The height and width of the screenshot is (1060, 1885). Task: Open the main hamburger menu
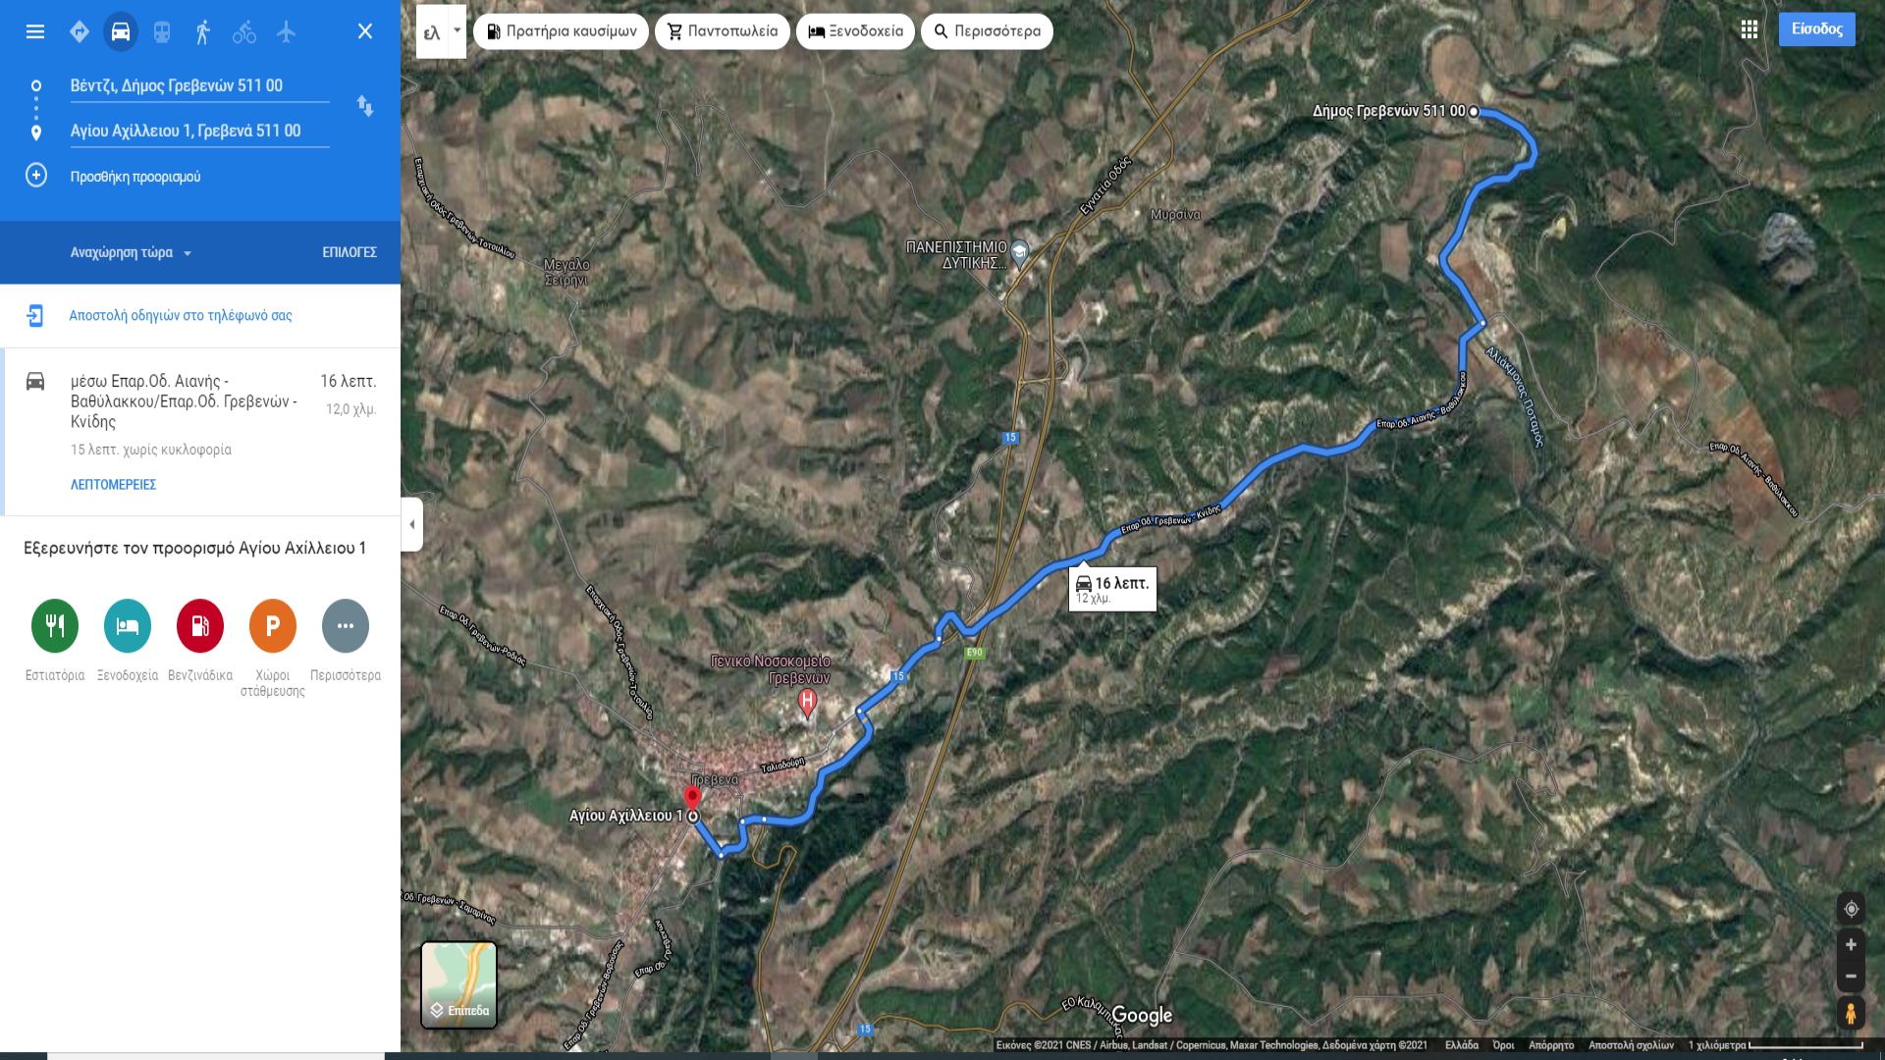(35, 31)
